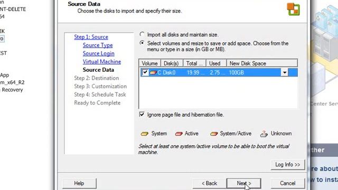The image size is (338, 190).
Task: Click the Total column header
Action: tap(194, 63)
